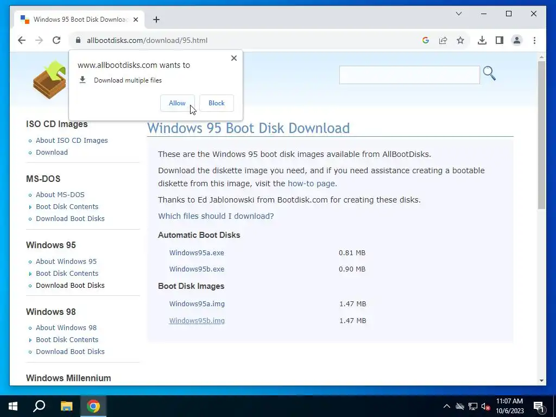The image size is (556, 417).
Task: Open File Explorer from the taskbar
Action: (x=66, y=406)
